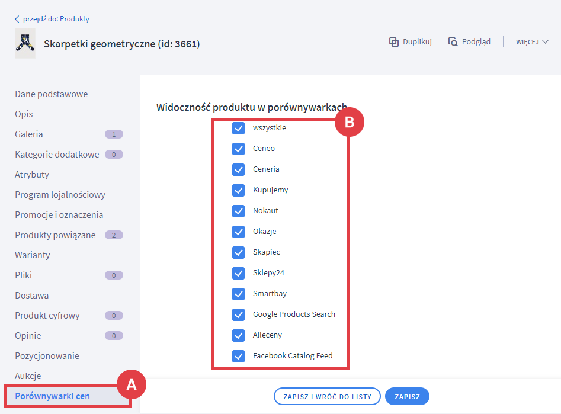This screenshot has height=414, width=561.
Task: Open the Galeria section
Action: pyautogui.click(x=28, y=134)
